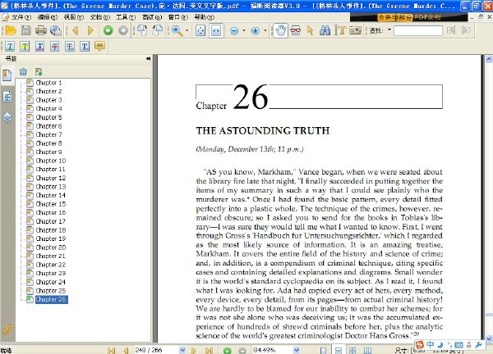
Task: Select the yellow note comment tool
Action: (x=99, y=47)
